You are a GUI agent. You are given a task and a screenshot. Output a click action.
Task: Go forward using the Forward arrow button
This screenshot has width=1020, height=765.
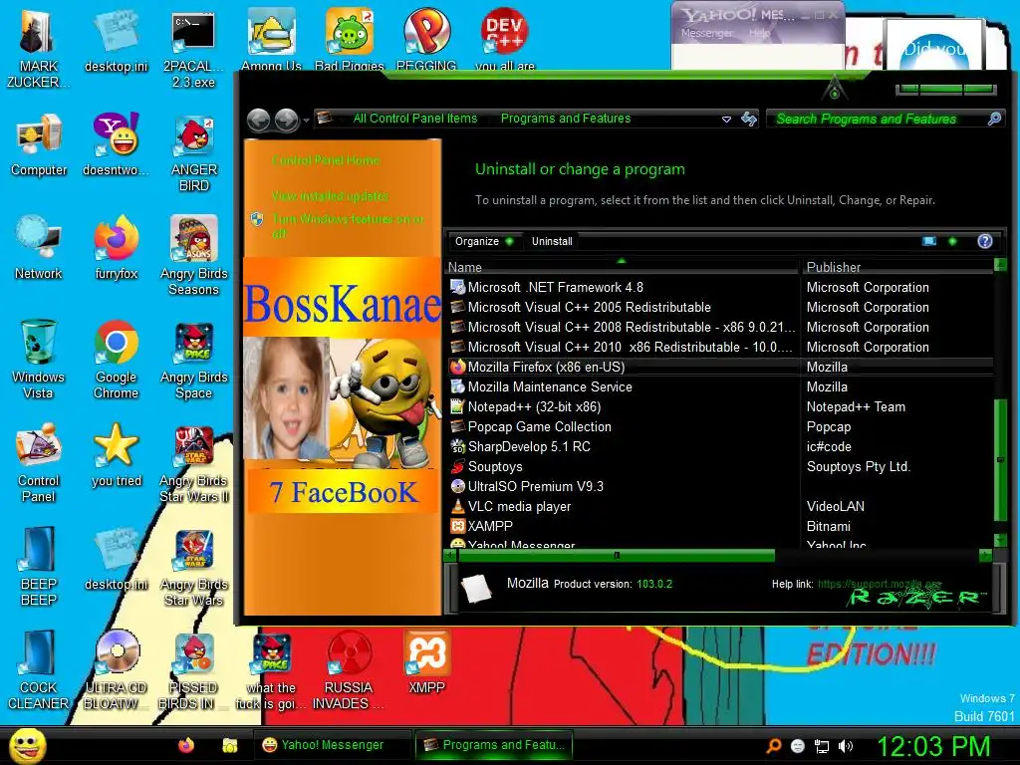(x=286, y=120)
